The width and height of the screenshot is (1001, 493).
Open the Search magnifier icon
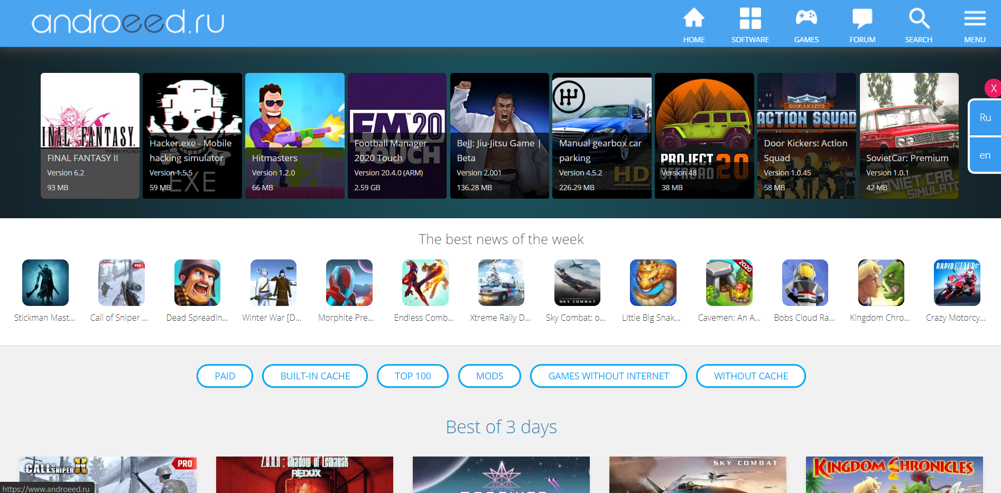pyautogui.click(x=919, y=18)
